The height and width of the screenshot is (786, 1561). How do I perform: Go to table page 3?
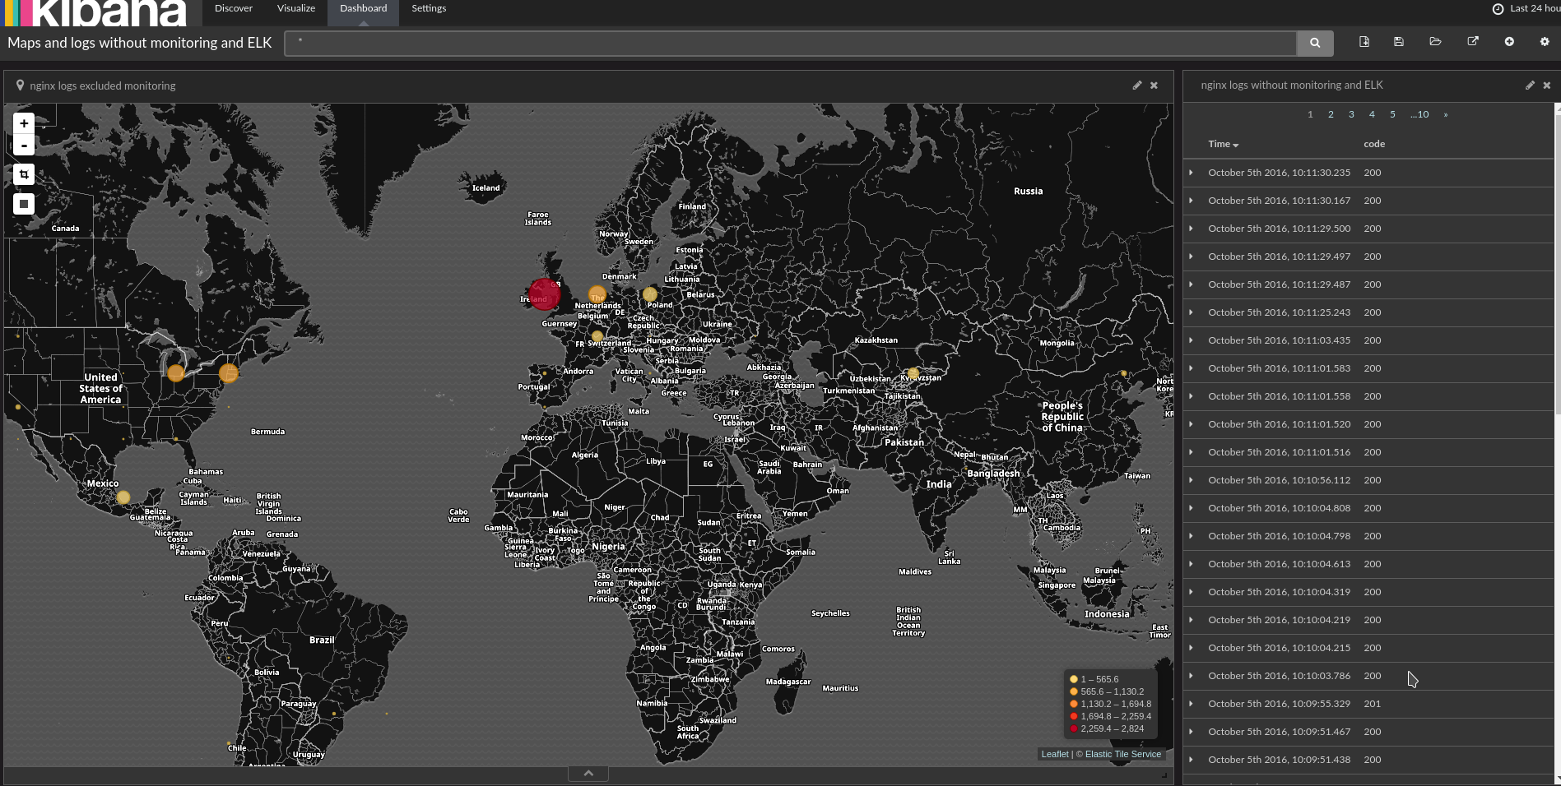(1351, 114)
